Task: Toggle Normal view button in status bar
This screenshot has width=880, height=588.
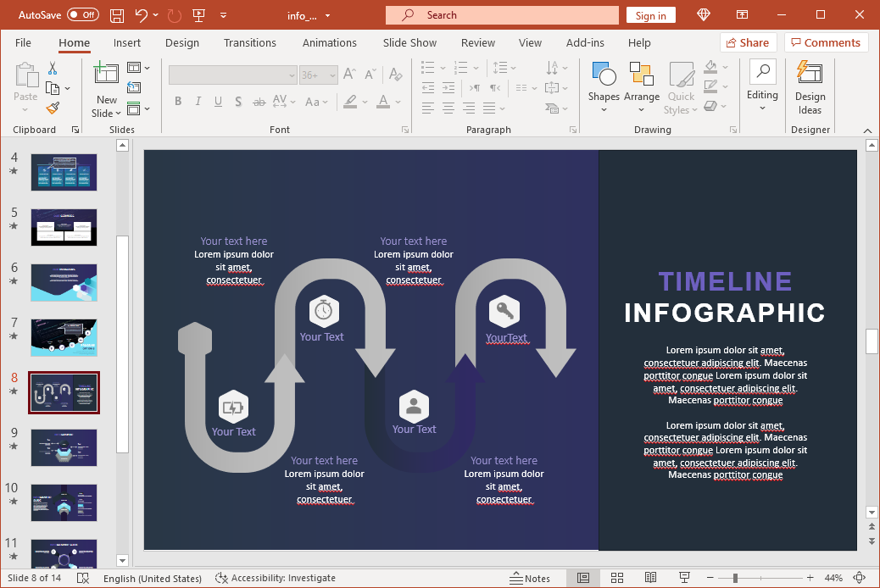Action: pyautogui.click(x=583, y=578)
